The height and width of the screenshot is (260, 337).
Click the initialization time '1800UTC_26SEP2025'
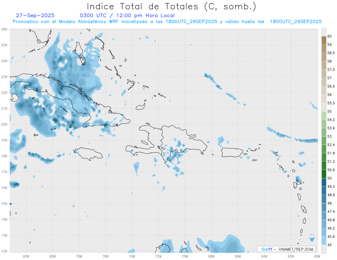pos(191,22)
